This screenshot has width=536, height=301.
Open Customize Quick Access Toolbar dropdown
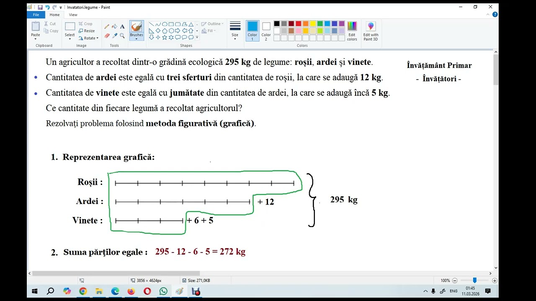coord(61,8)
